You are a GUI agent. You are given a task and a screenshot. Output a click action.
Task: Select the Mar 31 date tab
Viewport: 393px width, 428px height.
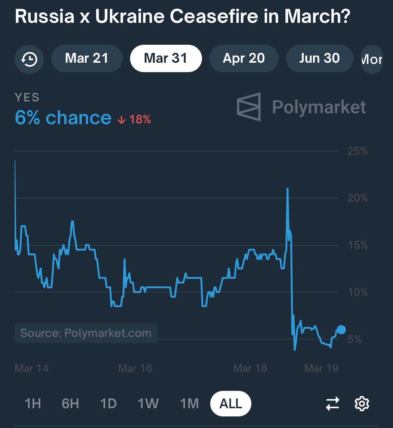(x=166, y=58)
